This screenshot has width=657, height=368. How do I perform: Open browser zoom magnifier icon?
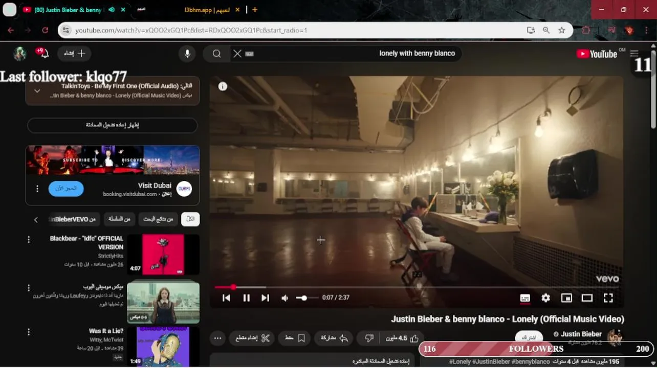point(546,30)
